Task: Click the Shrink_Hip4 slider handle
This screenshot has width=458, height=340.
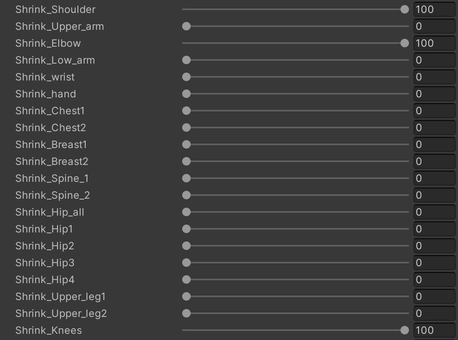Action: coord(187,280)
